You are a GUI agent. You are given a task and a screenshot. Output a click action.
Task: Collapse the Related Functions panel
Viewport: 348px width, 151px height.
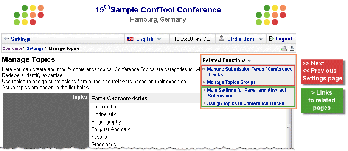(x=250, y=60)
